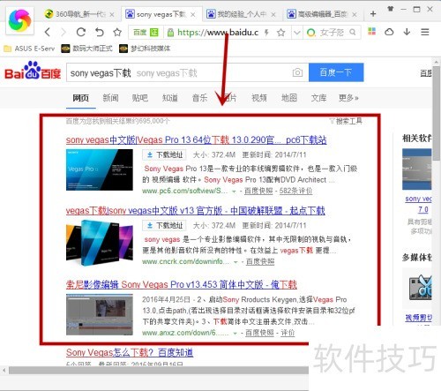
Task: Expand arrow beside www.cncrk.com URL
Action: [x=235, y=262]
